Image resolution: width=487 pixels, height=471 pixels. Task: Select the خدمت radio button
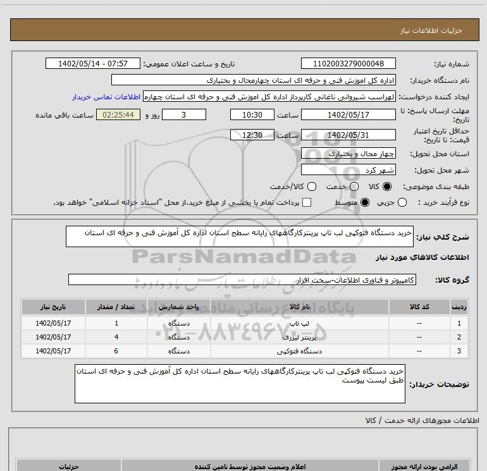point(354,187)
